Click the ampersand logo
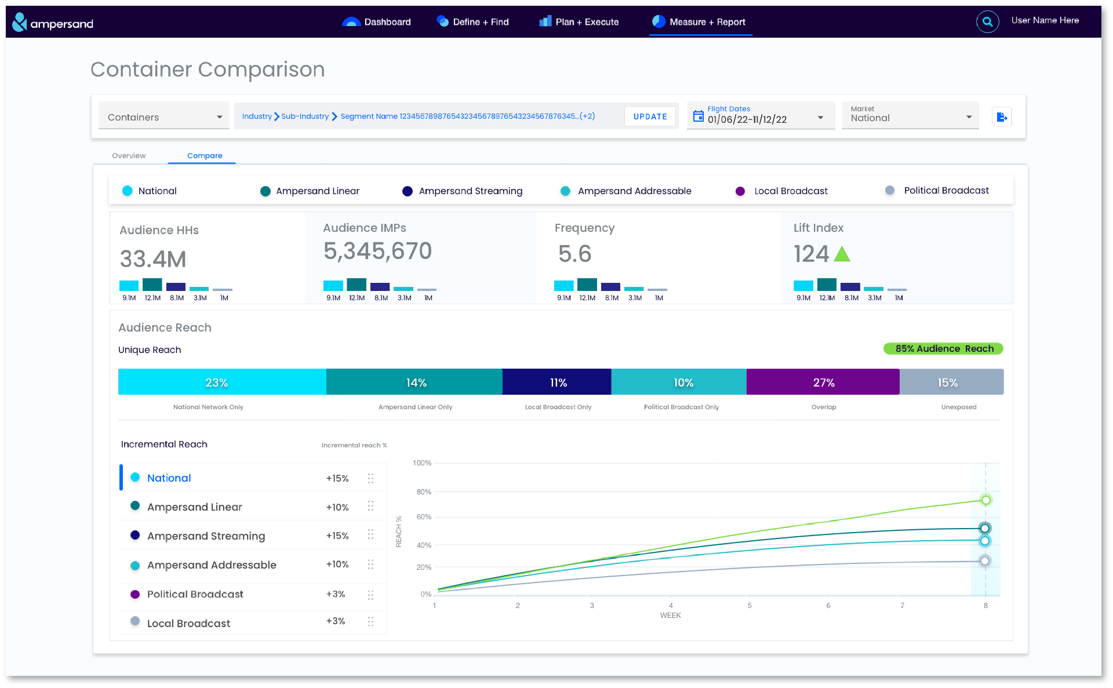 pos(53,23)
